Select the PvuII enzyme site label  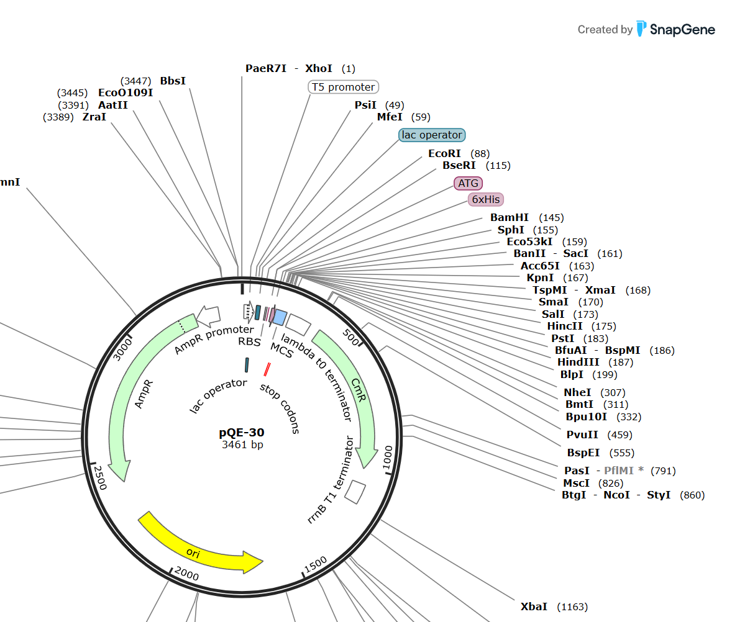pos(582,435)
